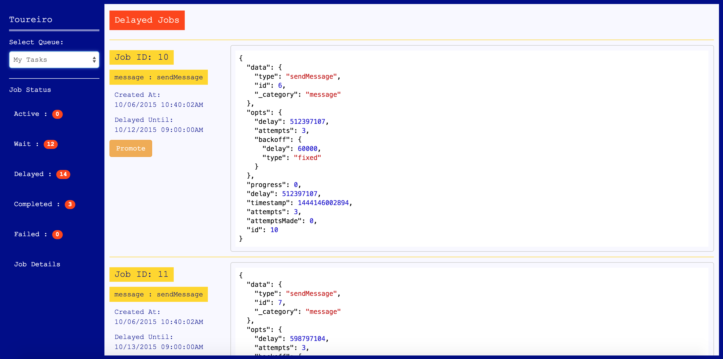View Completed jobs status

click(33, 204)
